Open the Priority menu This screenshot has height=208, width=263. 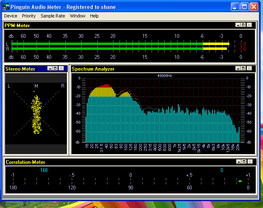(29, 16)
